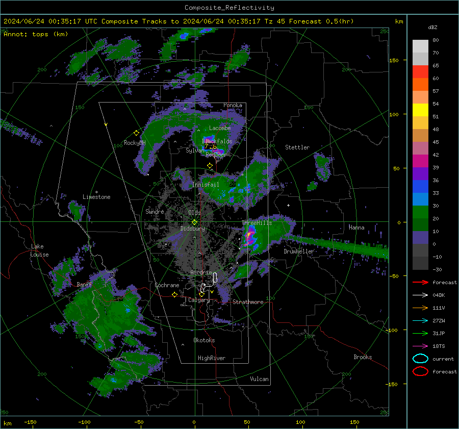Click the HighRiver label

point(212,358)
